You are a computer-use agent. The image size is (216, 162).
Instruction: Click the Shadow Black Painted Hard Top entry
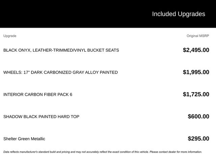pos(41,117)
